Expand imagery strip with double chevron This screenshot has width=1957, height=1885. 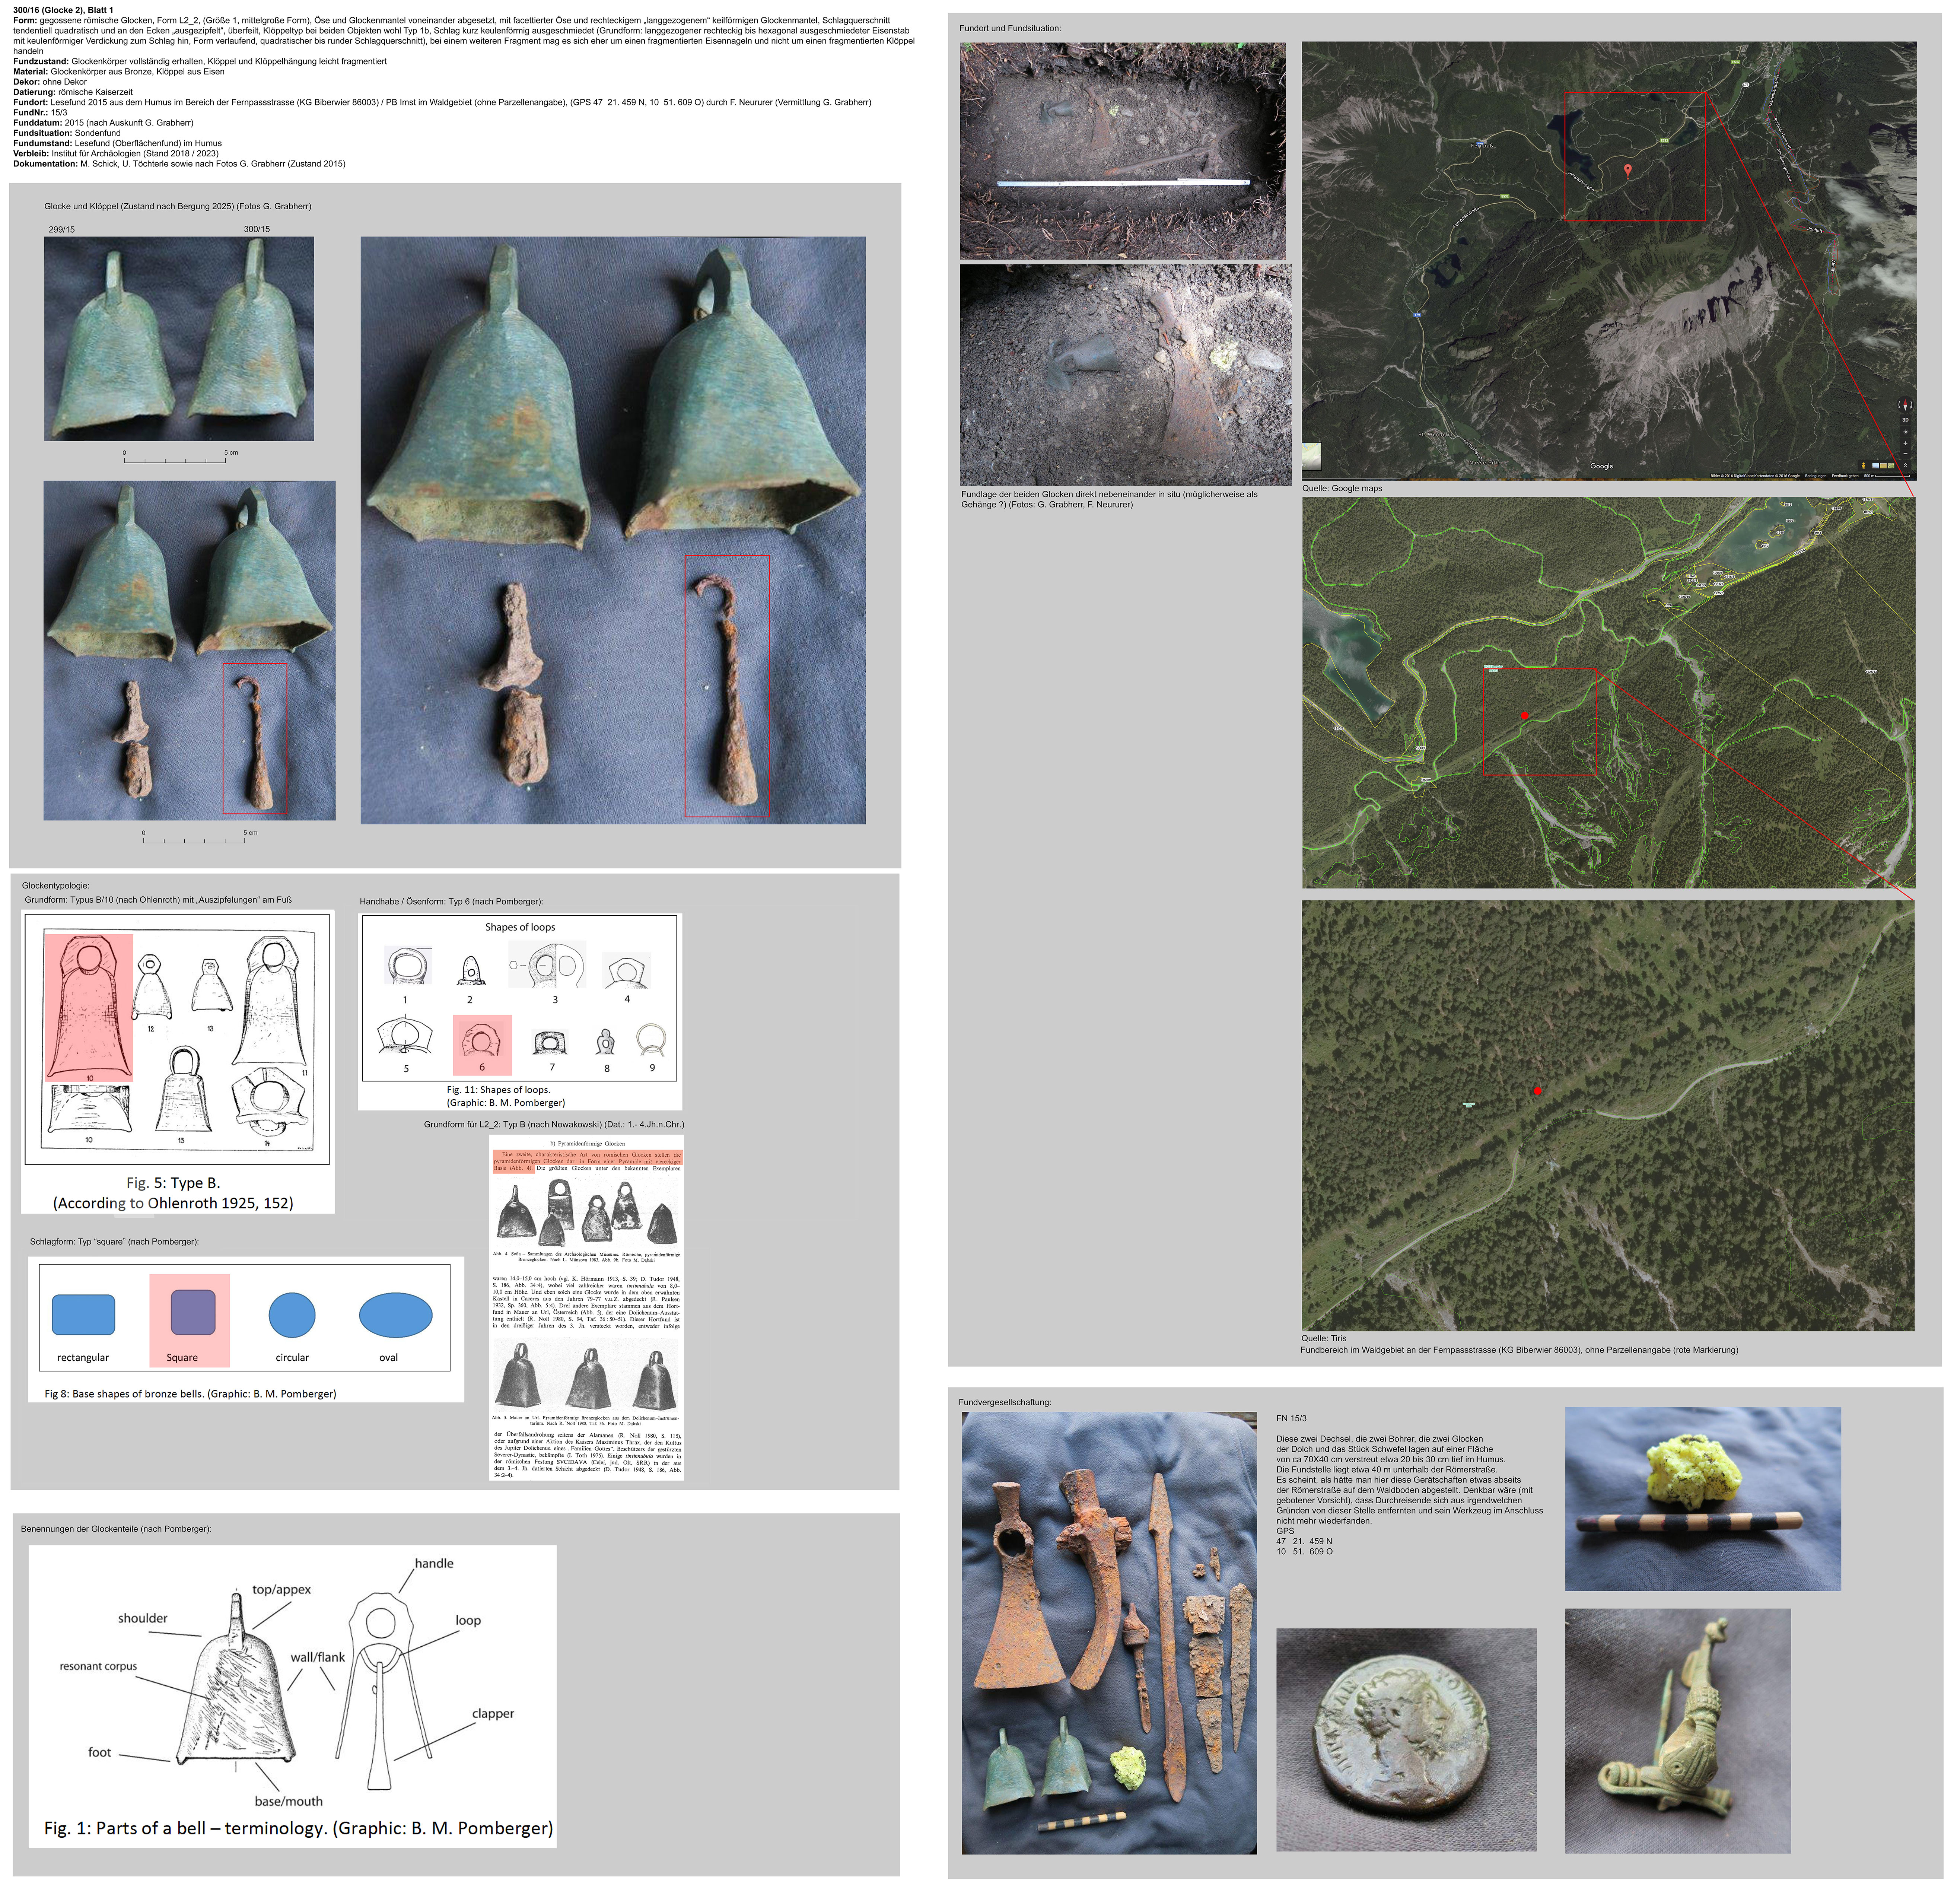pyautogui.click(x=1905, y=465)
